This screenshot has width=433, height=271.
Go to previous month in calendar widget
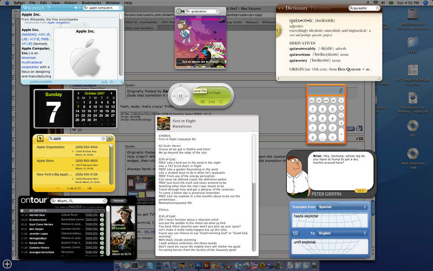[x=78, y=93]
